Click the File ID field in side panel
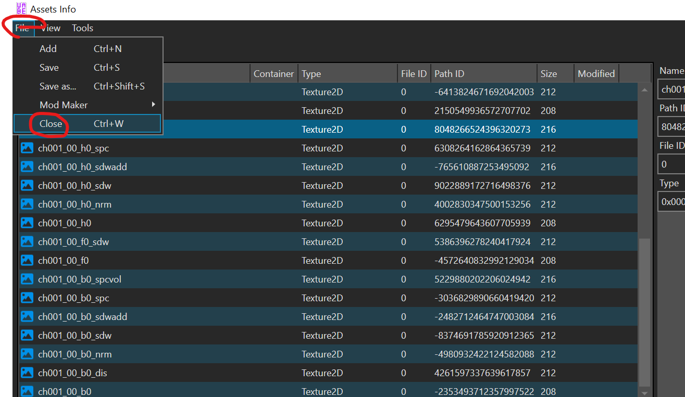Screen dimensions: 685x397 point(671,164)
